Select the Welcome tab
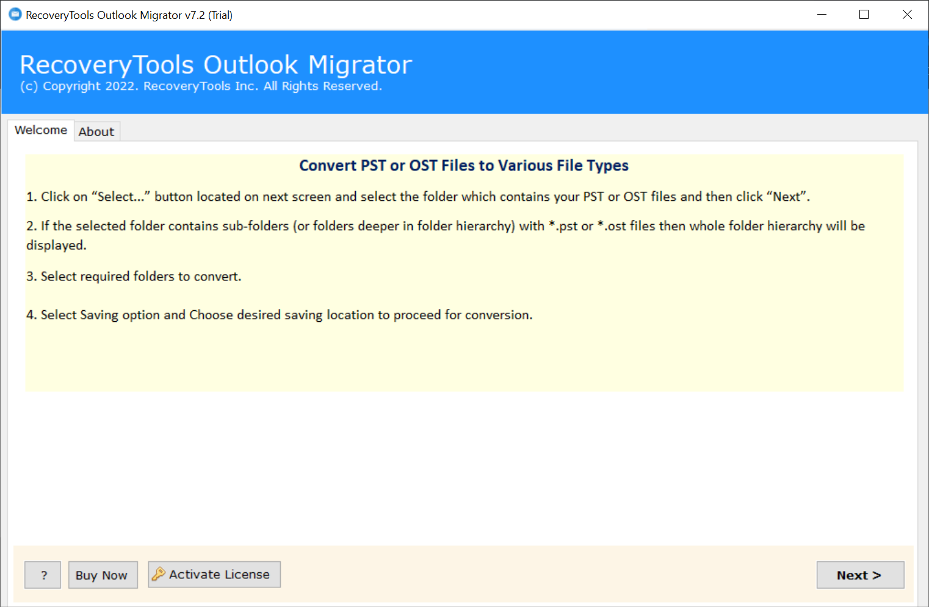 pos(41,130)
